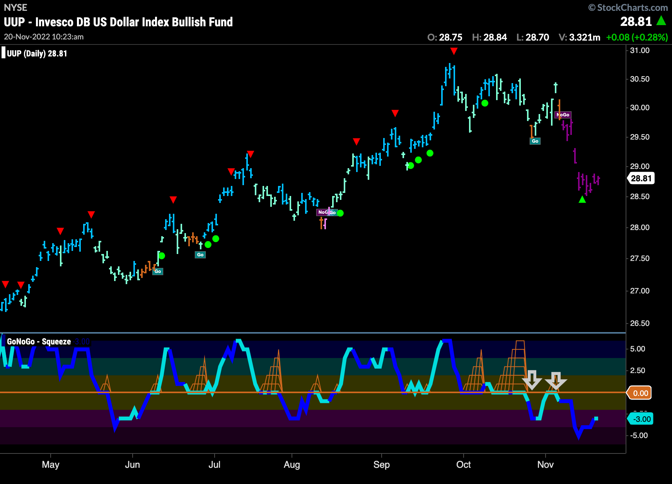Image resolution: width=672 pixels, height=484 pixels.
Task: Click the -5.00 oscillator axis label
Action: click(639, 435)
